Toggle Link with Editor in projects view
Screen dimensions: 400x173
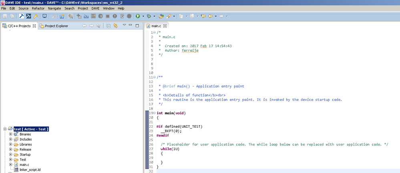tap(115, 26)
